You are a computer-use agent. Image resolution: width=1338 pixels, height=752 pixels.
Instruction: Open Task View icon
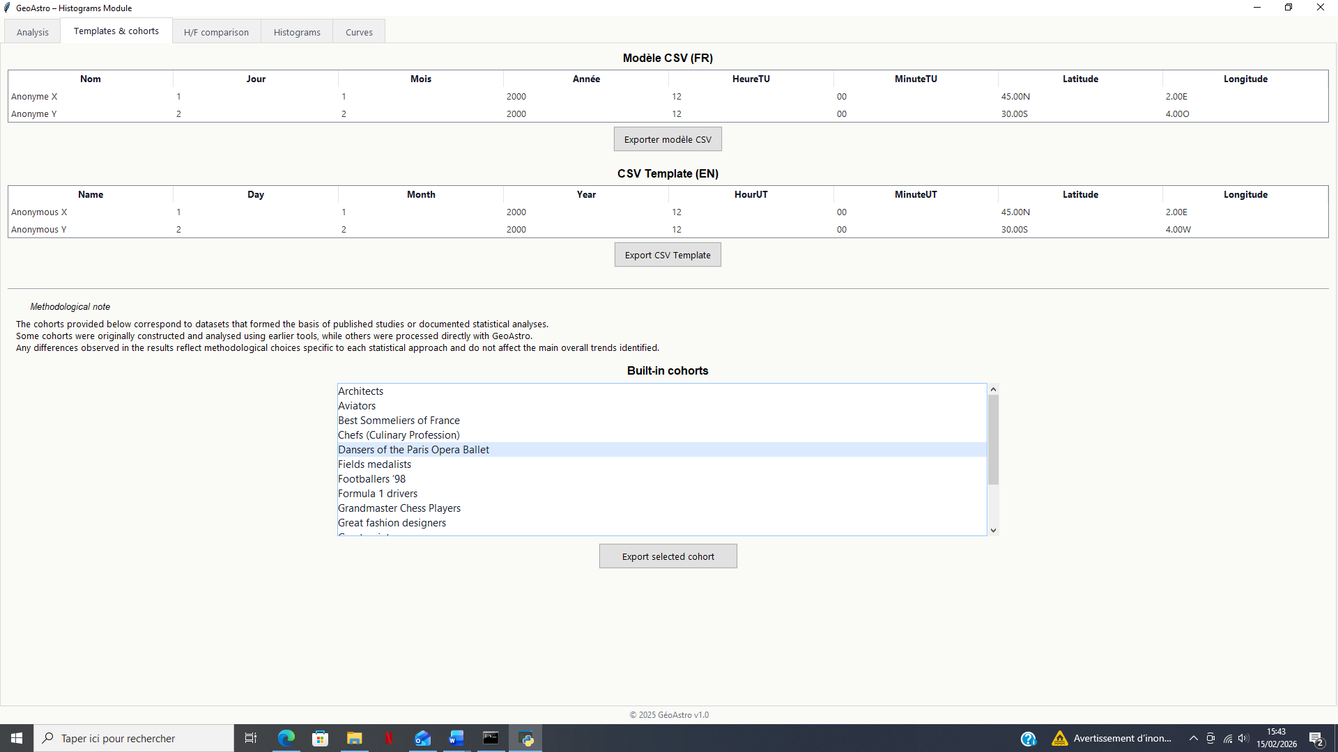pyautogui.click(x=251, y=738)
